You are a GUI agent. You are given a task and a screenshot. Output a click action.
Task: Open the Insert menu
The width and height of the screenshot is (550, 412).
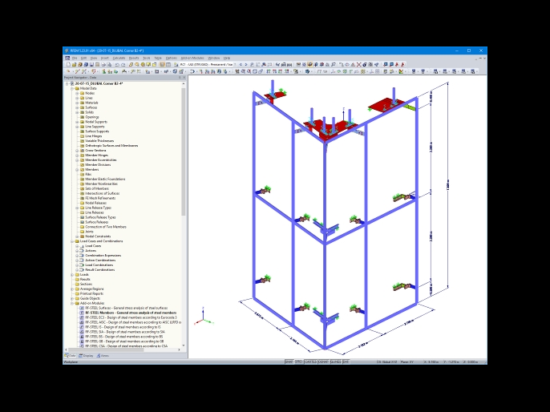(105, 58)
